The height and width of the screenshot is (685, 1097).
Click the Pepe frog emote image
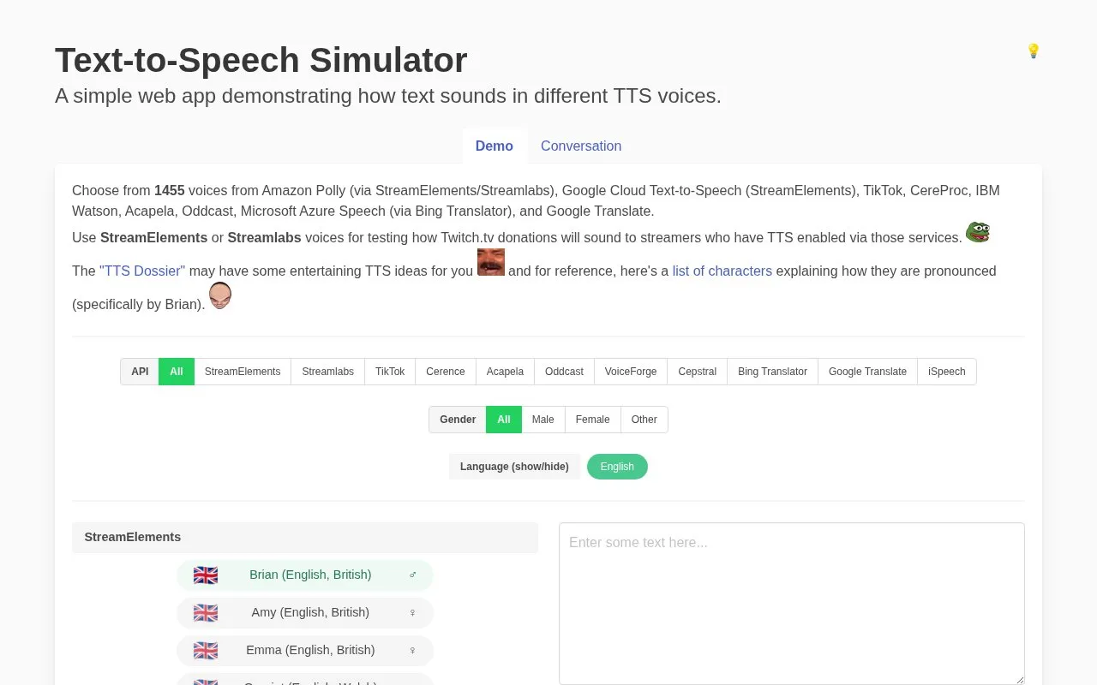click(978, 232)
